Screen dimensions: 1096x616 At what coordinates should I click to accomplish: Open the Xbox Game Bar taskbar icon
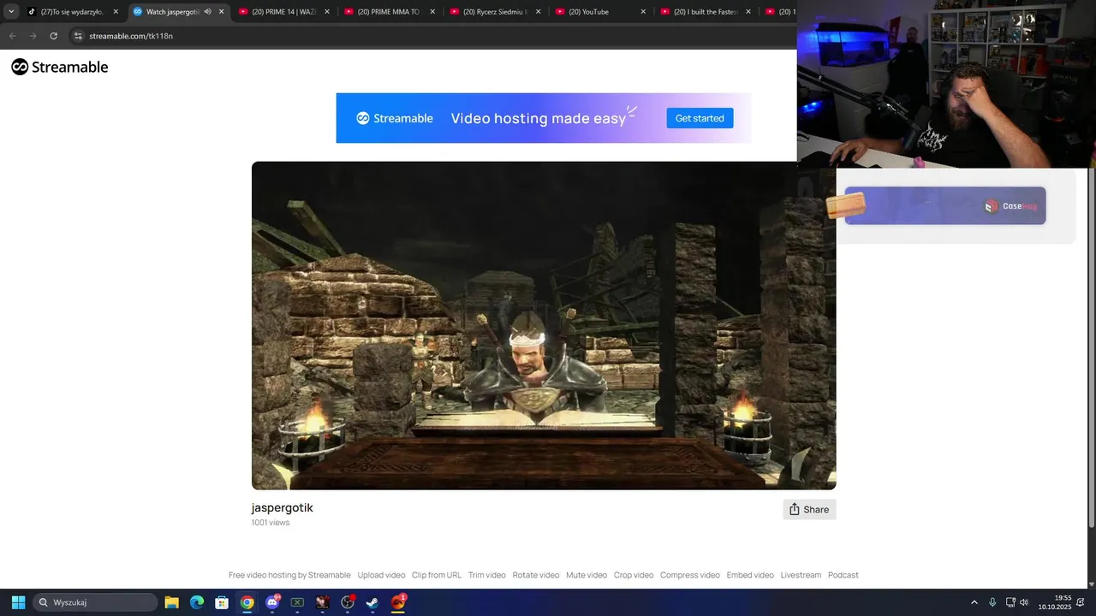tap(297, 602)
